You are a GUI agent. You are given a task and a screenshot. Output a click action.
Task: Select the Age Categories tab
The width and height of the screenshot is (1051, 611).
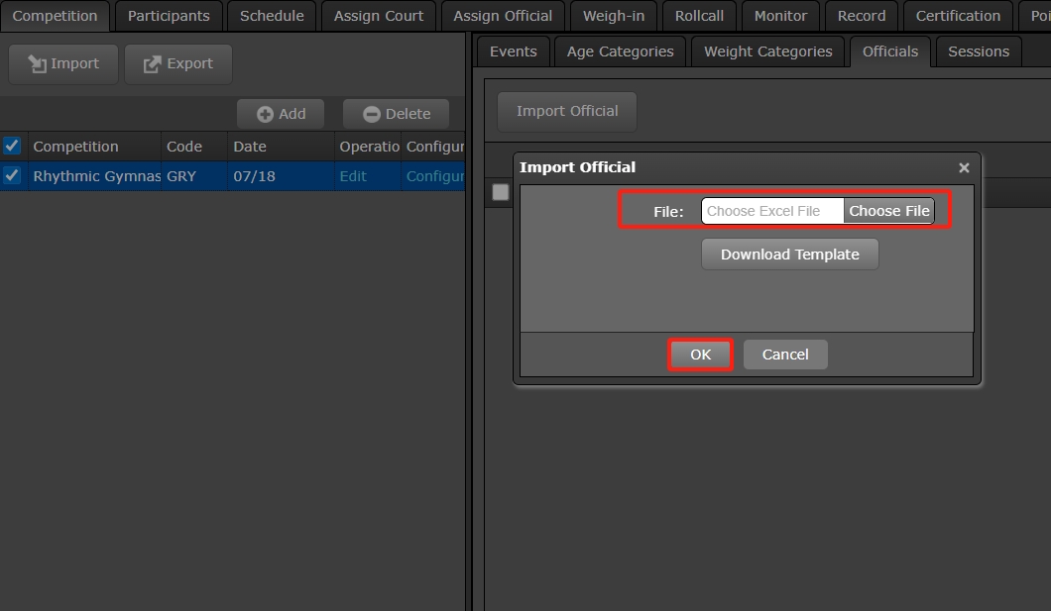[620, 51]
